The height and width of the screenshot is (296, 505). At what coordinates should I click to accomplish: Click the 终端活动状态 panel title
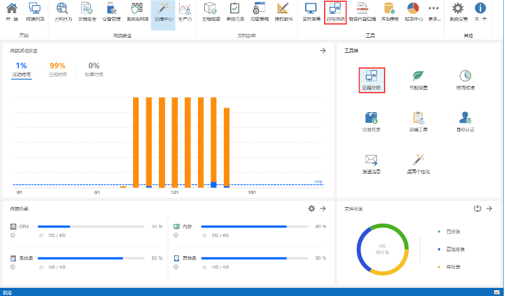click(x=24, y=50)
